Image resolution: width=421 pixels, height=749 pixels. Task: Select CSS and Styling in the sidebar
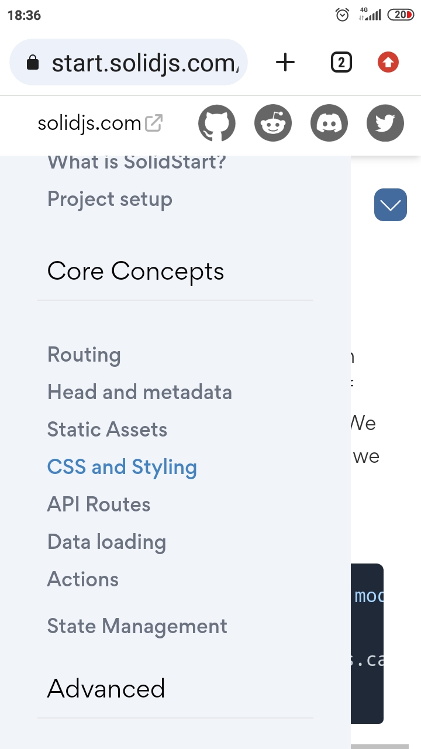point(122,466)
